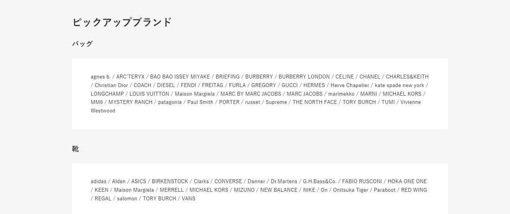The height and width of the screenshot is (214, 510).
Task: Go to the GUCCI bag brand
Action: pyautogui.click(x=290, y=86)
